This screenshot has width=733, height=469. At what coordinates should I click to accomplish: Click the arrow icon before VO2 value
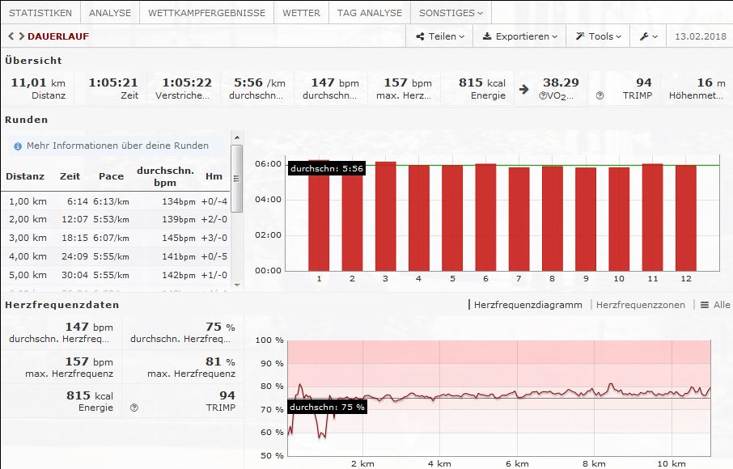(524, 89)
